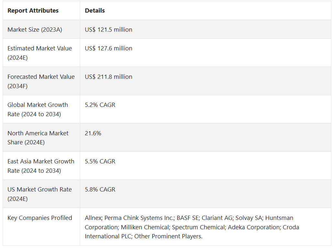Click the 5.8% CAGR value

[100, 189]
